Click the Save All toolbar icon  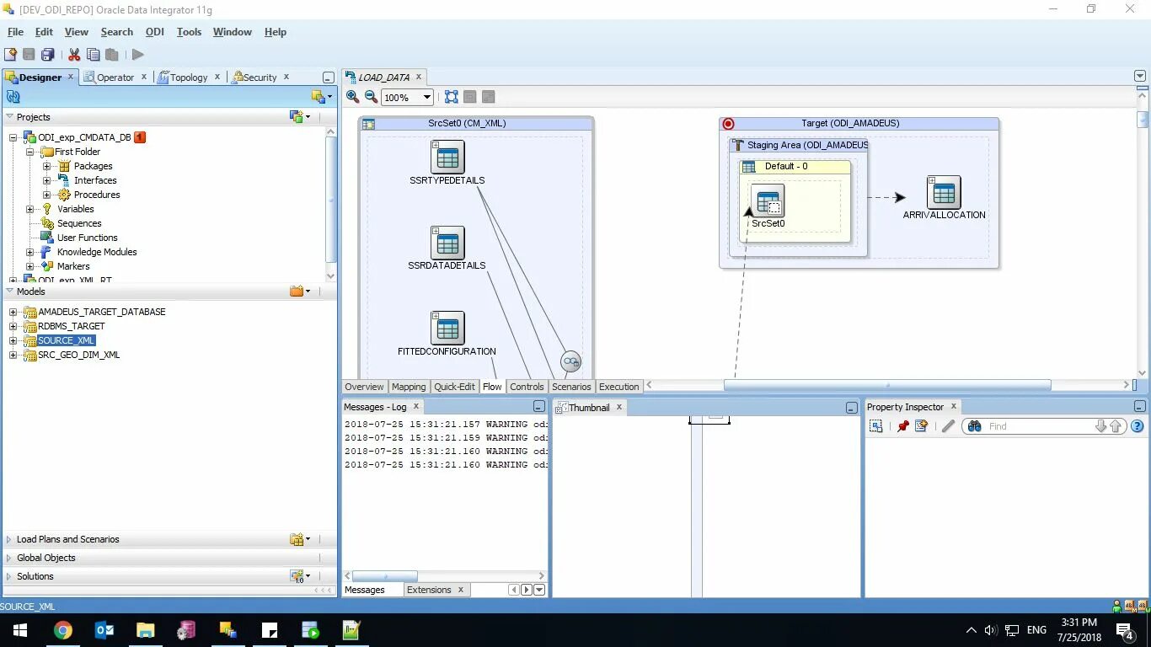(x=48, y=55)
